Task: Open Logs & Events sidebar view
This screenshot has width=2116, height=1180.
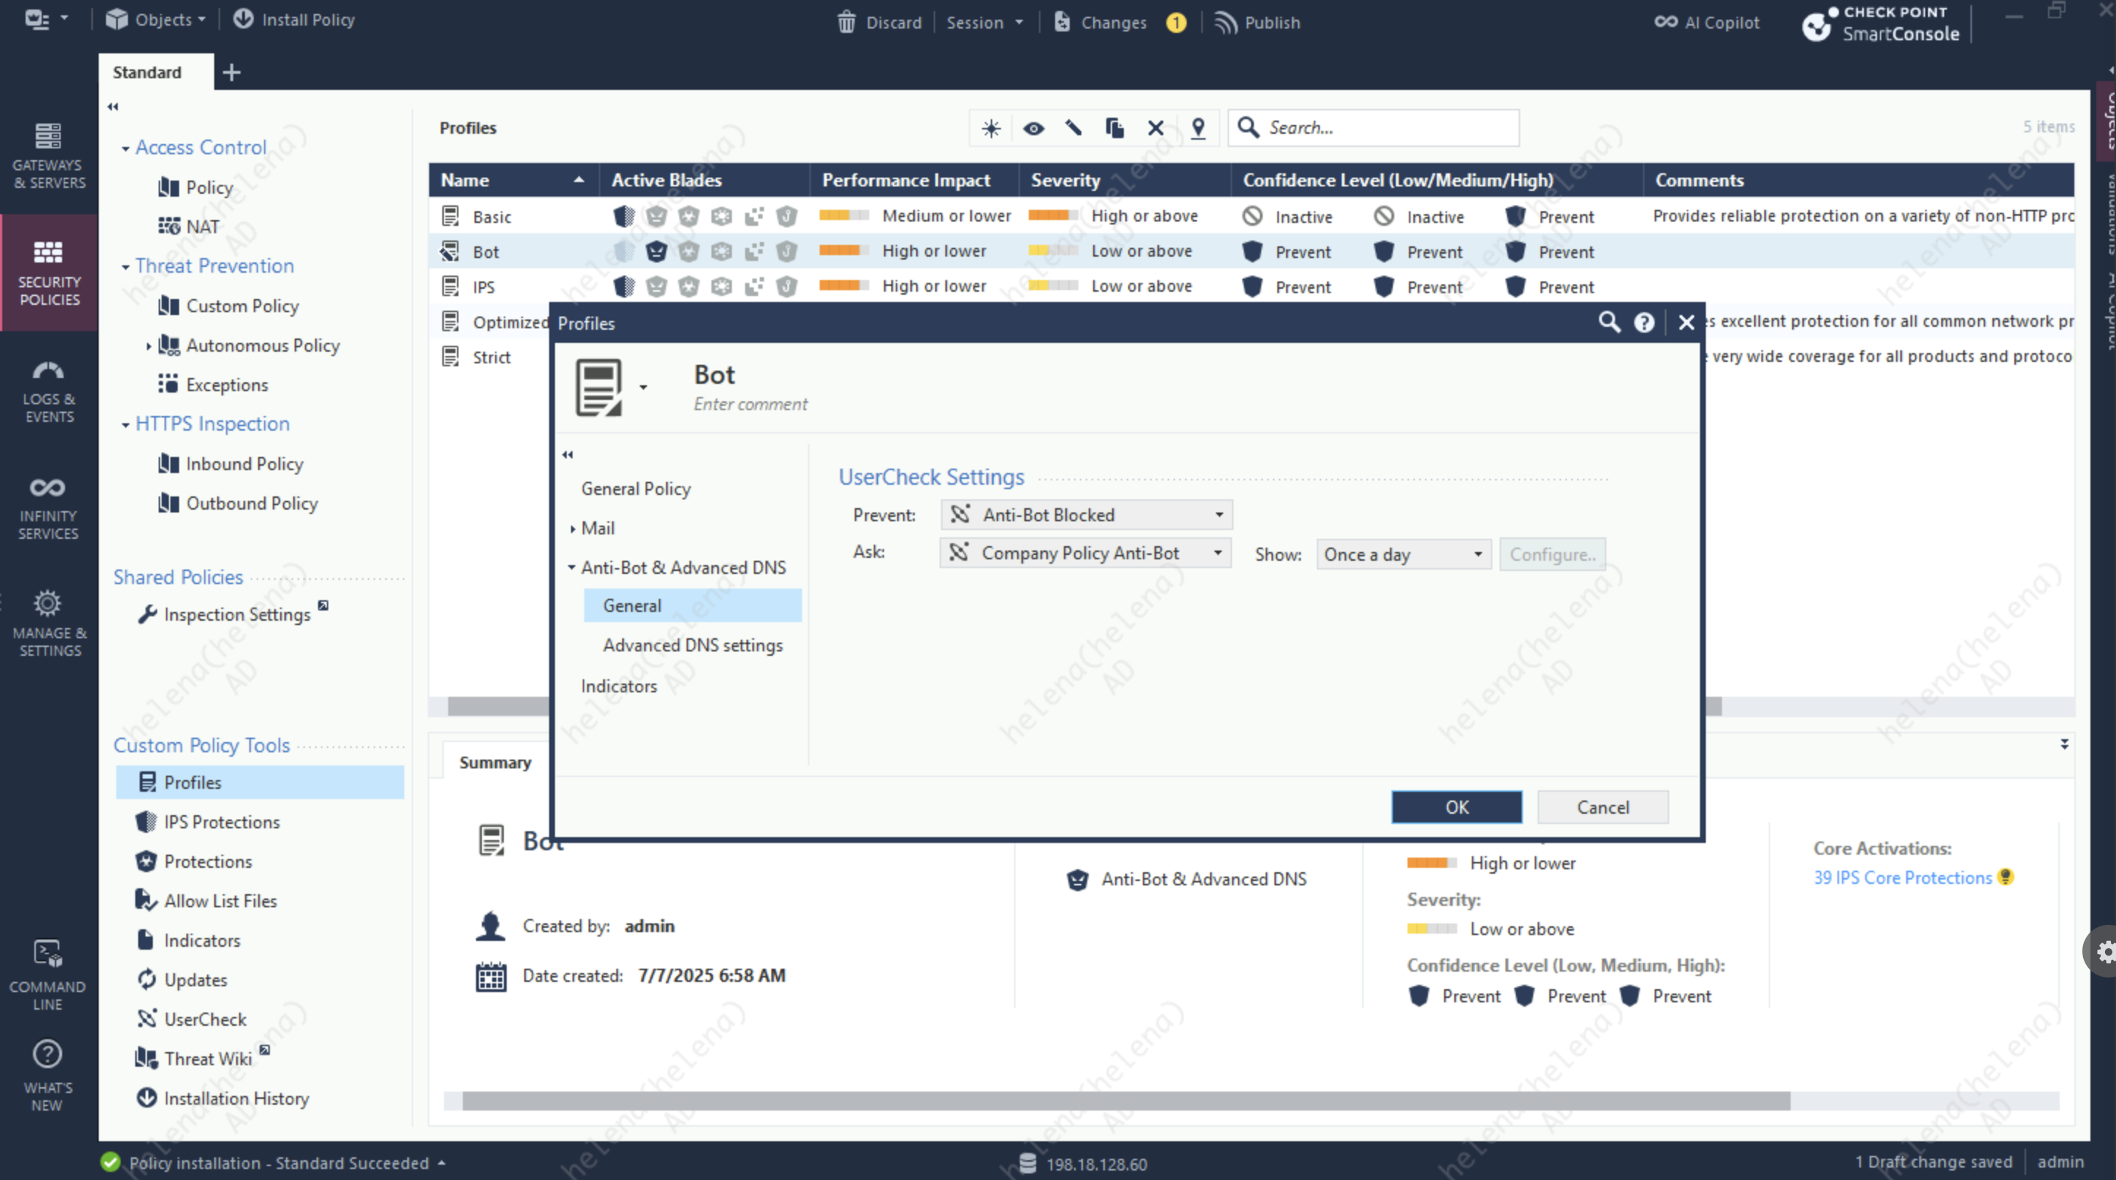Action: click(x=48, y=391)
